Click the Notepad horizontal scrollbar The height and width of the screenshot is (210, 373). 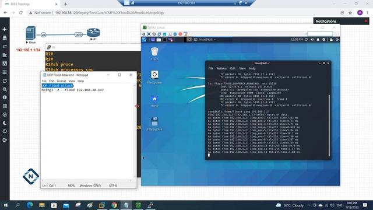87,180
